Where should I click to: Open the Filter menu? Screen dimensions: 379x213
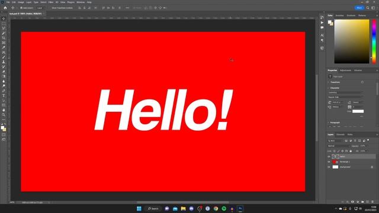[51, 2]
